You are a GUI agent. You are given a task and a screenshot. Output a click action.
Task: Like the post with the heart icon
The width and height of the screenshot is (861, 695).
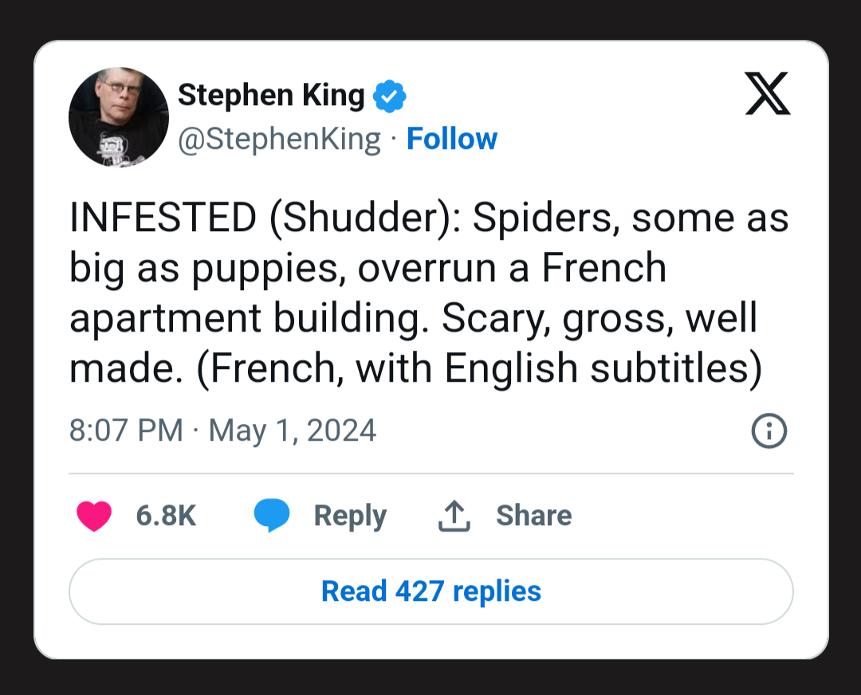[x=93, y=516]
